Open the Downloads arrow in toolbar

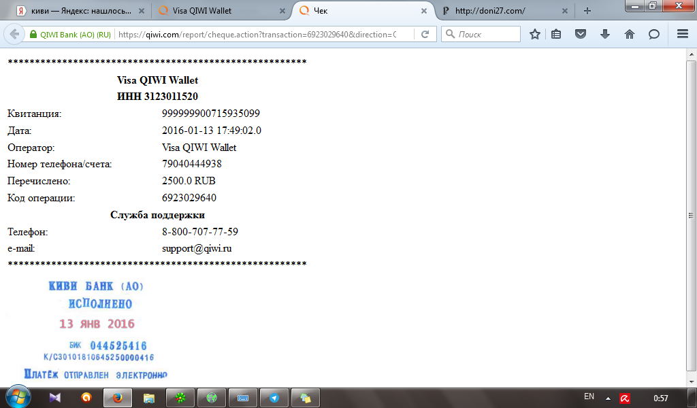point(605,34)
